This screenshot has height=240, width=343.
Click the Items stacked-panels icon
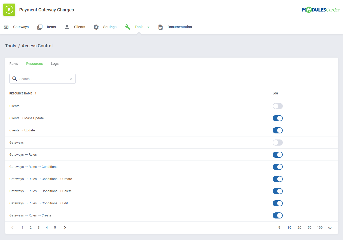pyautogui.click(x=40, y=27)
